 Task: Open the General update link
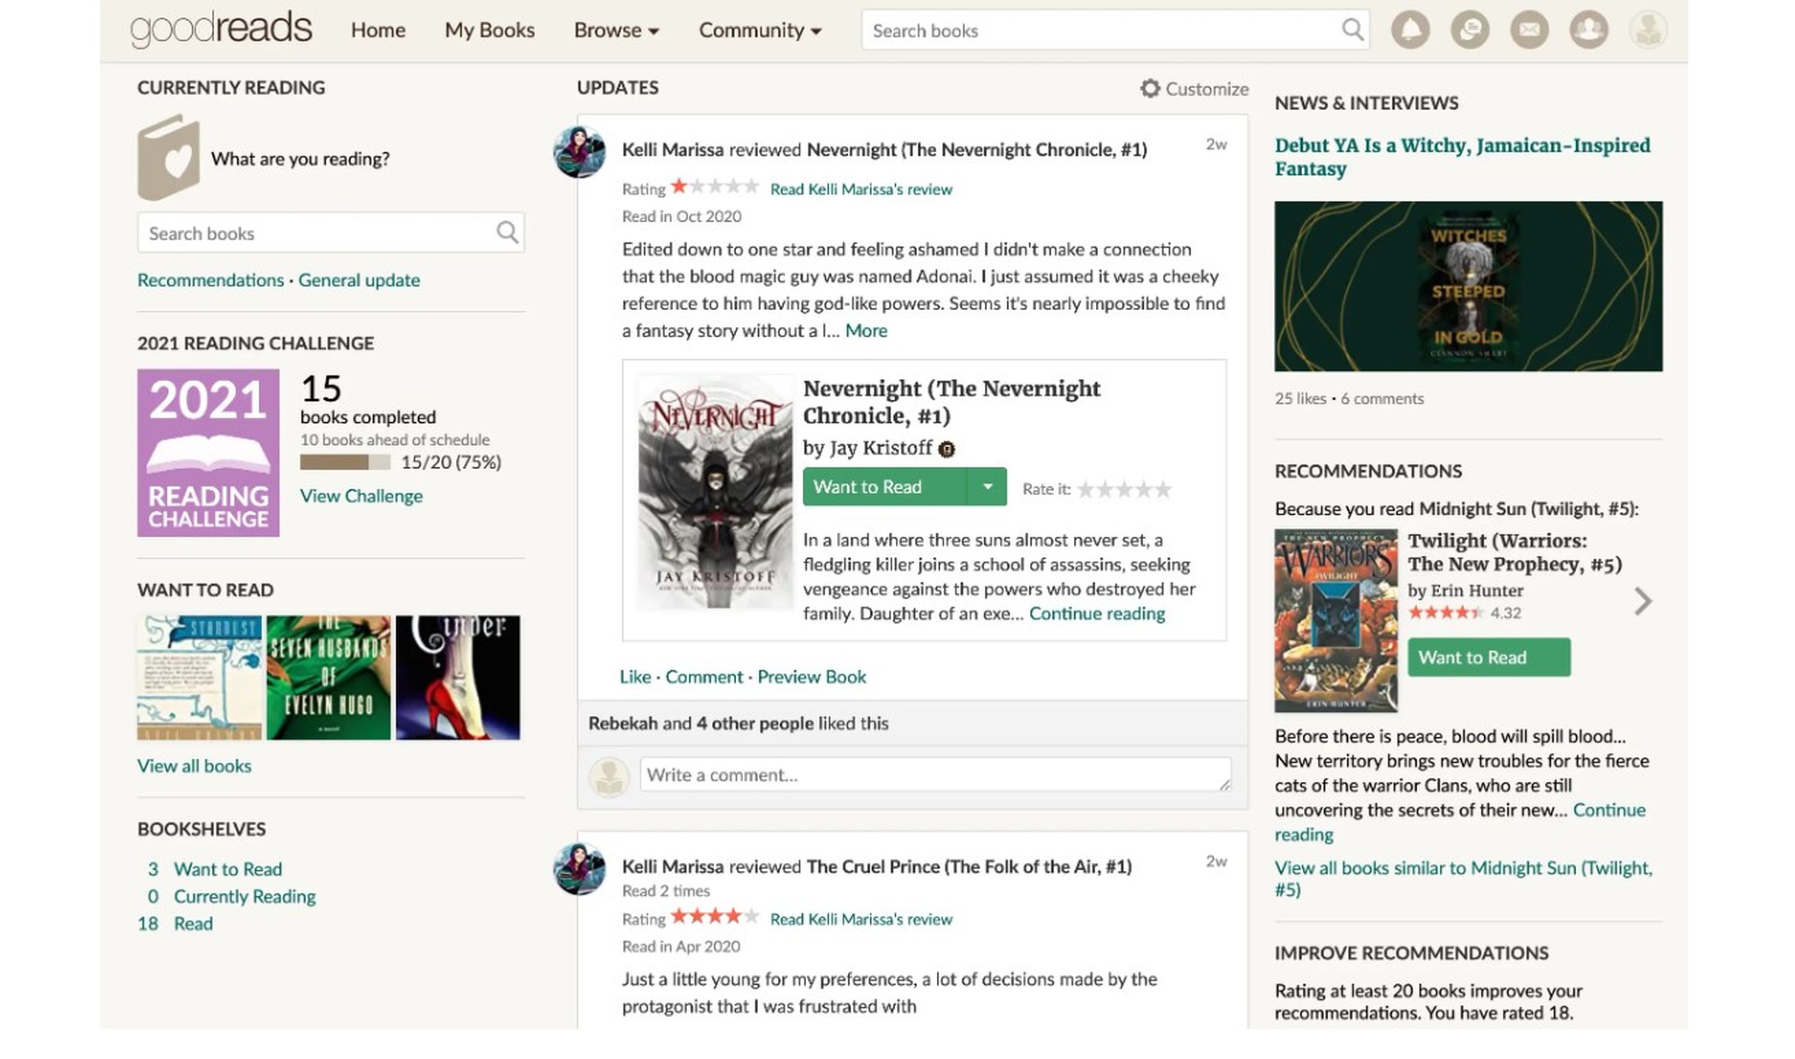(x=359, y=280)
